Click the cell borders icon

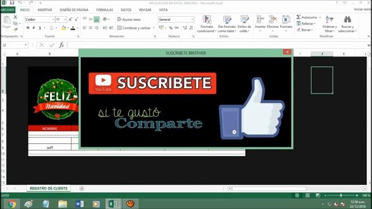[x=52, y=28]
